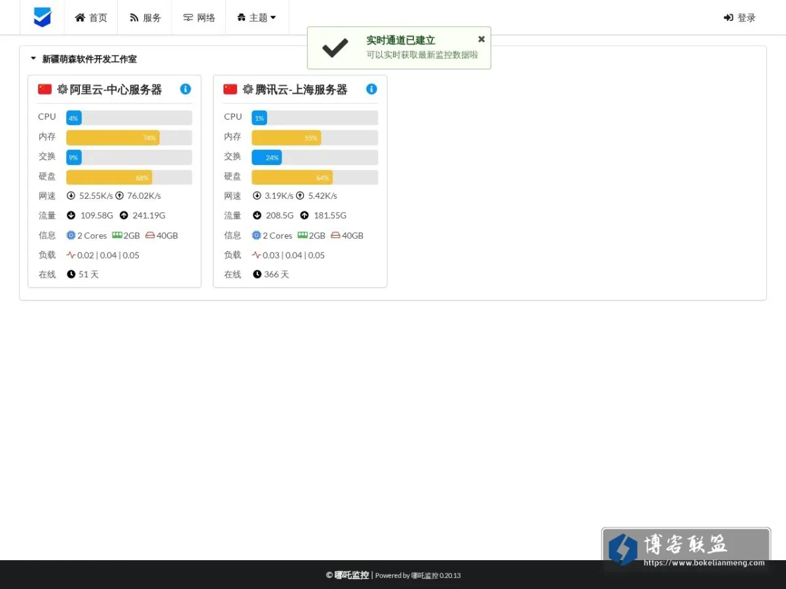
Task: Click the 腾讯云 CPU 1% progress bar
Action: point(315,118)
